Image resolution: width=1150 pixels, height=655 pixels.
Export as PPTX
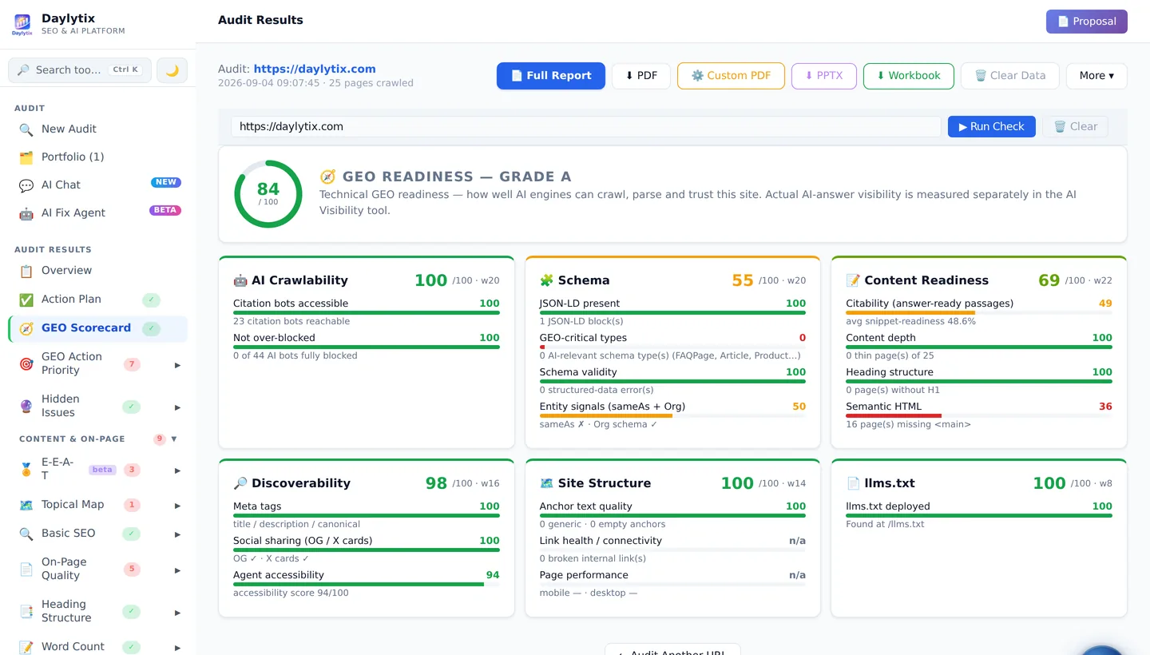click(x=823, y=76)
